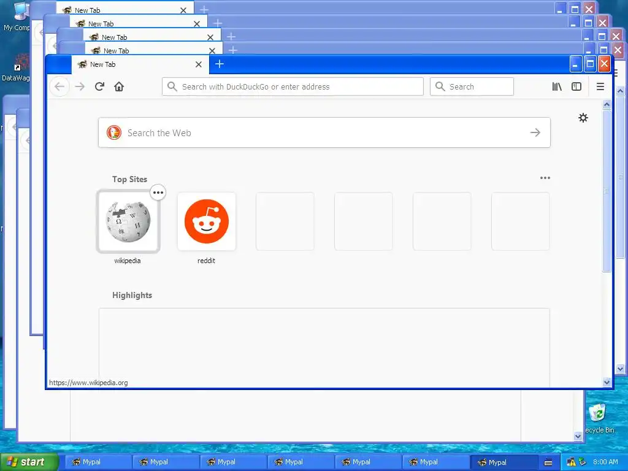Open the wikipedia top site tile
The width and height of the screenshot is (628, 471).
(128, 221)
